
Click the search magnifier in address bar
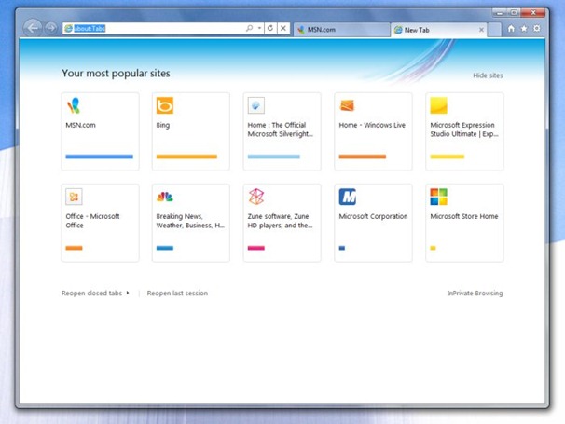[x=249, y=28]
